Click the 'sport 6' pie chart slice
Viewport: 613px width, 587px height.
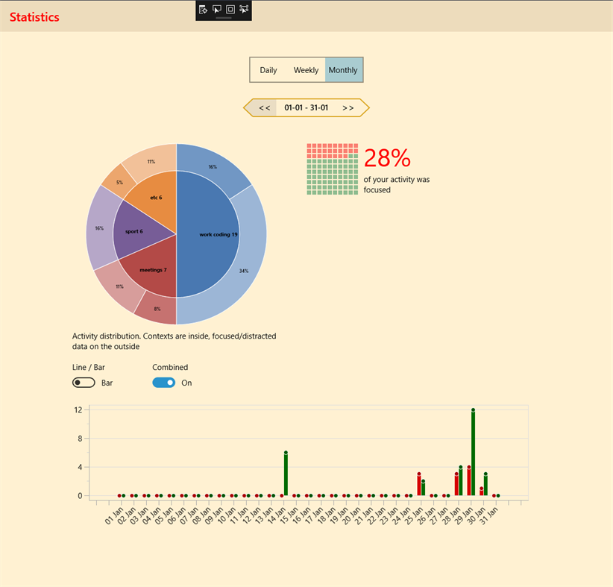[x=133, y=231]
